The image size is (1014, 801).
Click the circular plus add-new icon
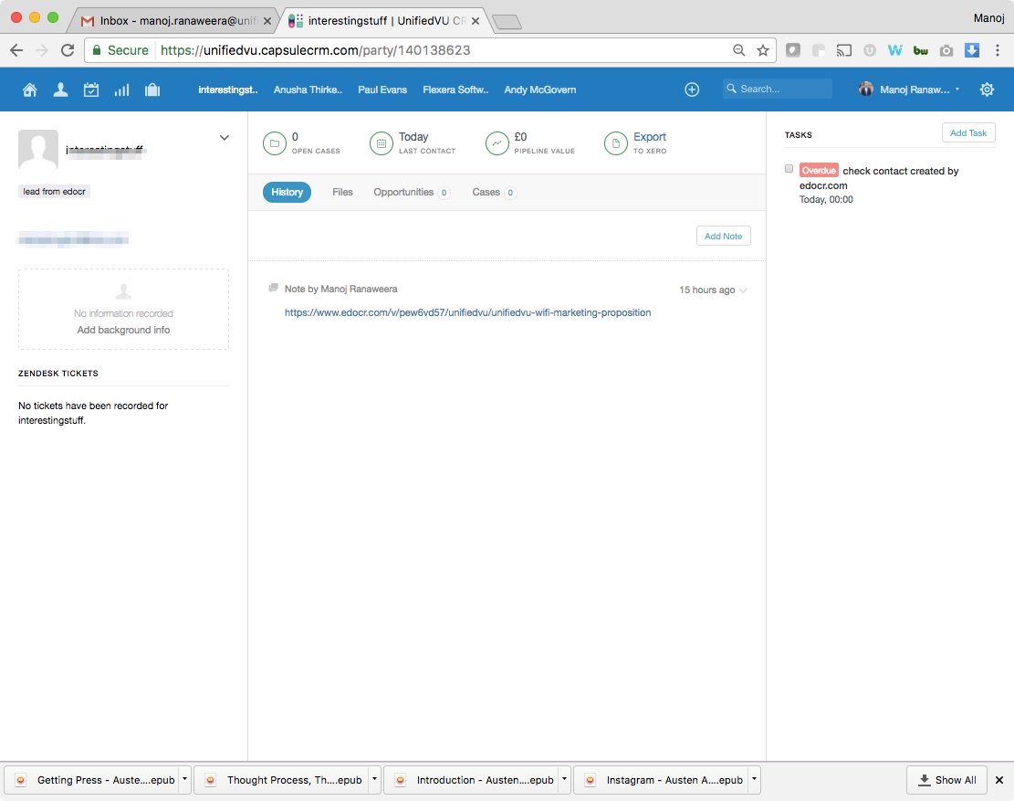click(x=692, y=90)
